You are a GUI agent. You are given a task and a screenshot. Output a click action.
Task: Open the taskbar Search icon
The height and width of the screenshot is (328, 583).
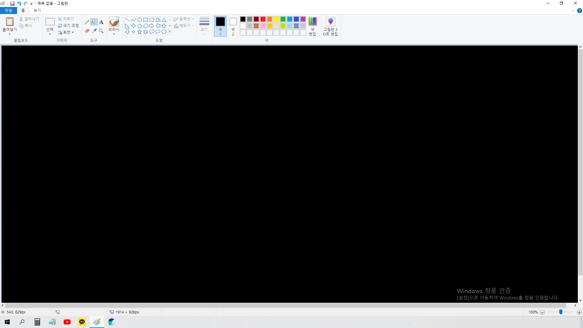pos(22,322)
